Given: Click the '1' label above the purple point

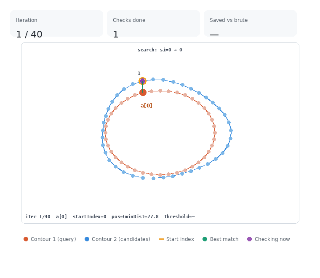Looking at the screenshot, I should tap(139, 73).
